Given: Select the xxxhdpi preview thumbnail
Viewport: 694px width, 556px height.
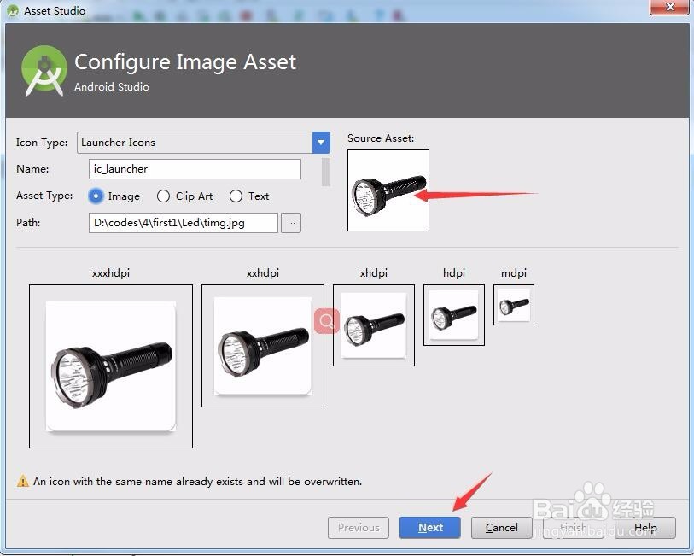Looking at the screenshot, I should (x=111, y=366).
